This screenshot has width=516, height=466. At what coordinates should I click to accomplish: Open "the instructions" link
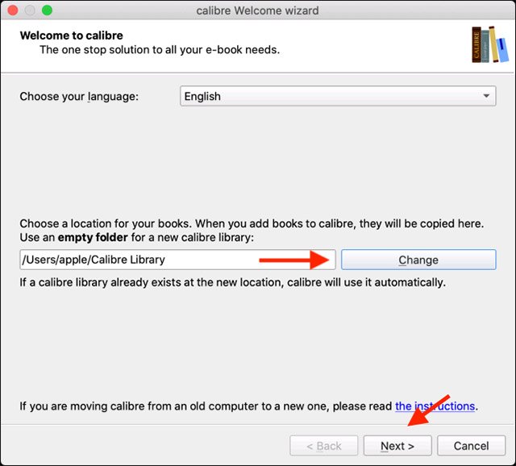435,406
